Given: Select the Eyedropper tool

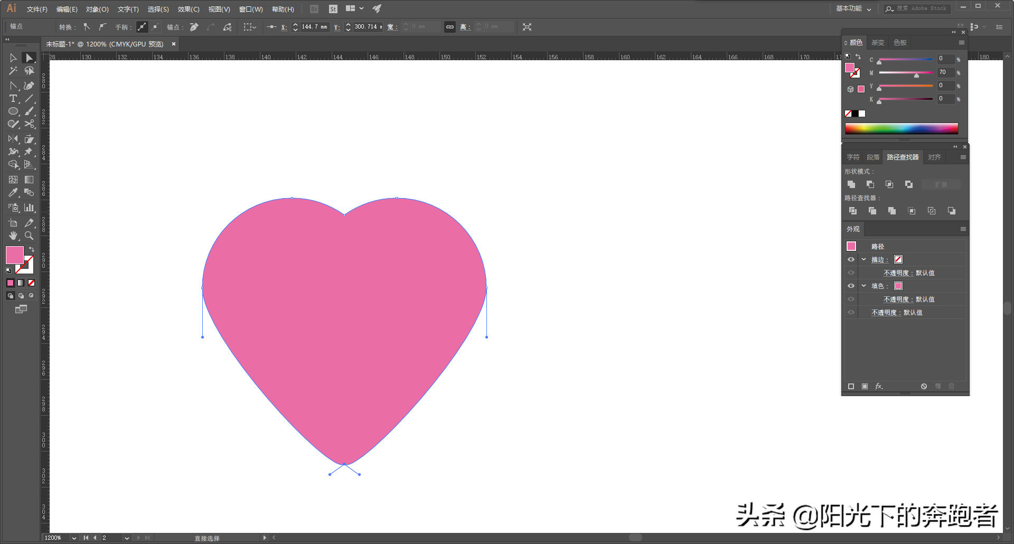Looking at the screenshot, I should (13, 193).
